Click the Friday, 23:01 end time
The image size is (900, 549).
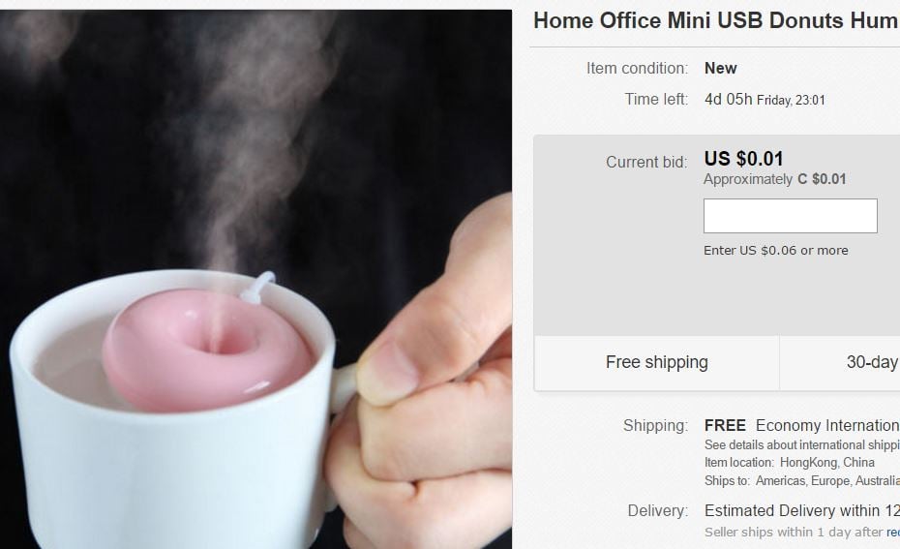coord(791,101)
